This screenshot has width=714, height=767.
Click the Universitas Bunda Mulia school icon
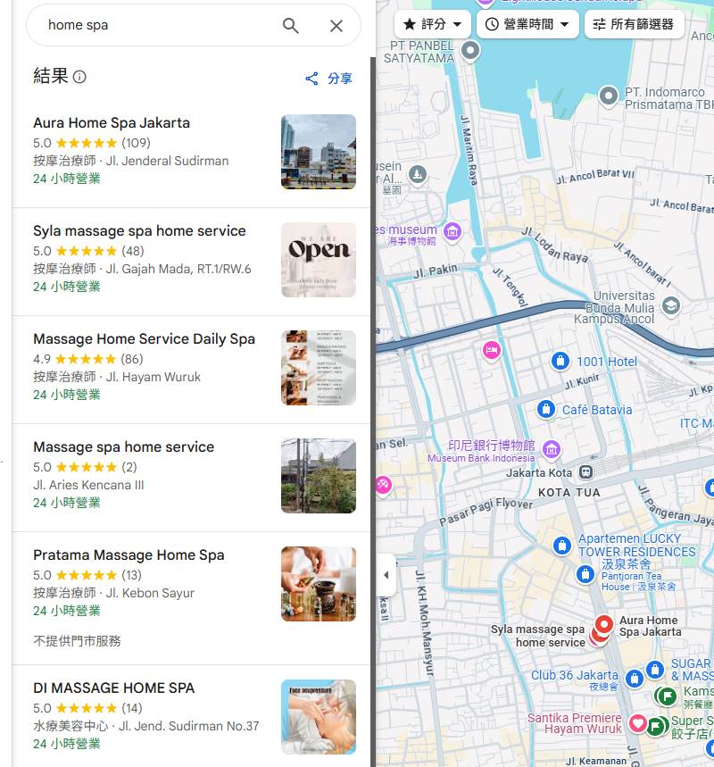click(x=671, y=306)
